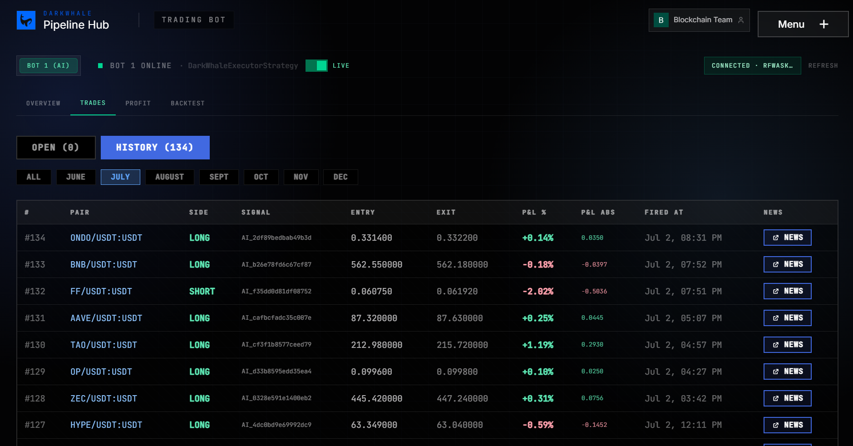
Task: Click the FIRED AT column header
Action: pyautogui.click(x=664, y=213)
